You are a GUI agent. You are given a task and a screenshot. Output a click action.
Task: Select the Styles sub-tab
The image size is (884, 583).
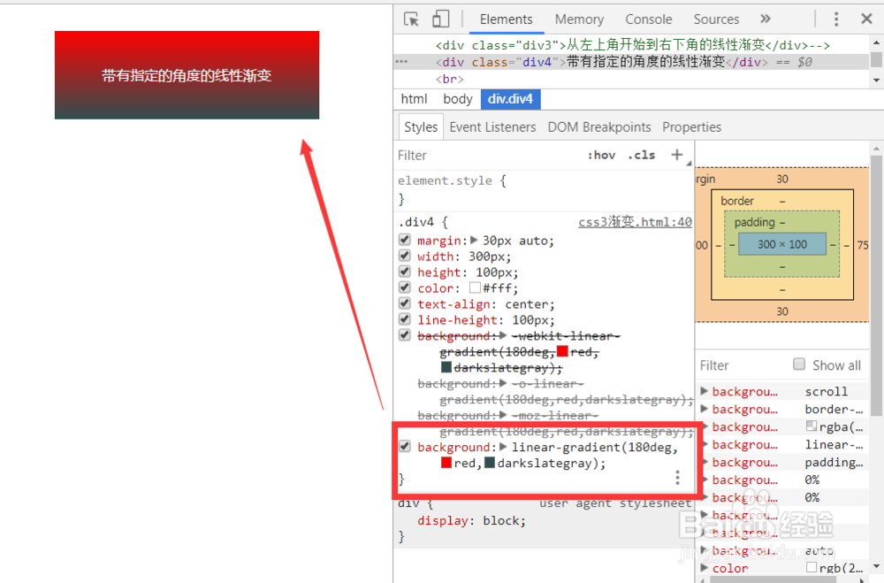(421, 127)
